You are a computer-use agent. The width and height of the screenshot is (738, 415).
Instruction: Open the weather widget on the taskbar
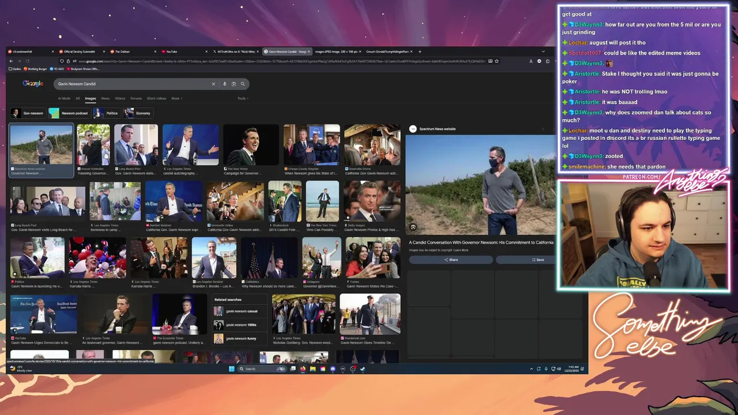coord(21,368)
